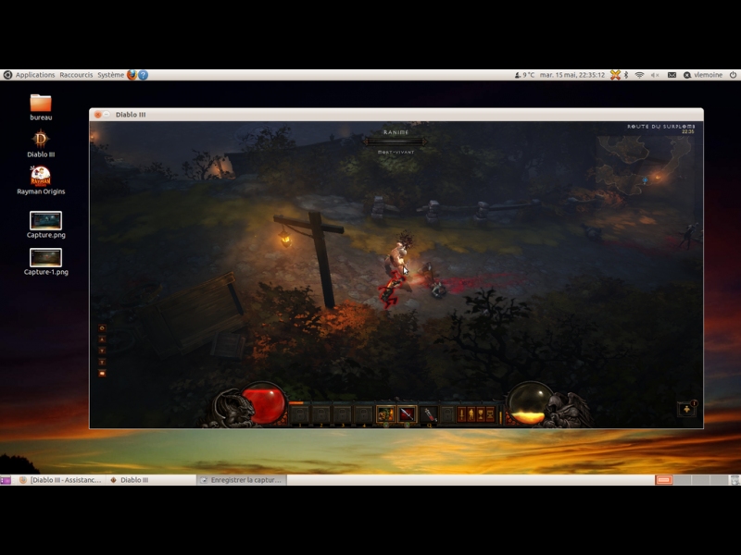
Task: Open the Wi-Fi network indicator
Action: click(x=639, y=75)
